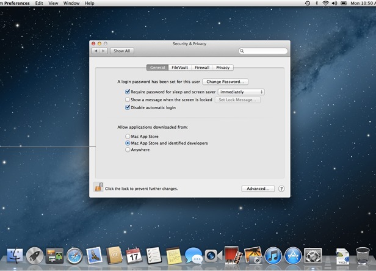This screenshot has height=271, width=376.
Task: Open iPhoto from the dock
Action: [x=253, y=256]
